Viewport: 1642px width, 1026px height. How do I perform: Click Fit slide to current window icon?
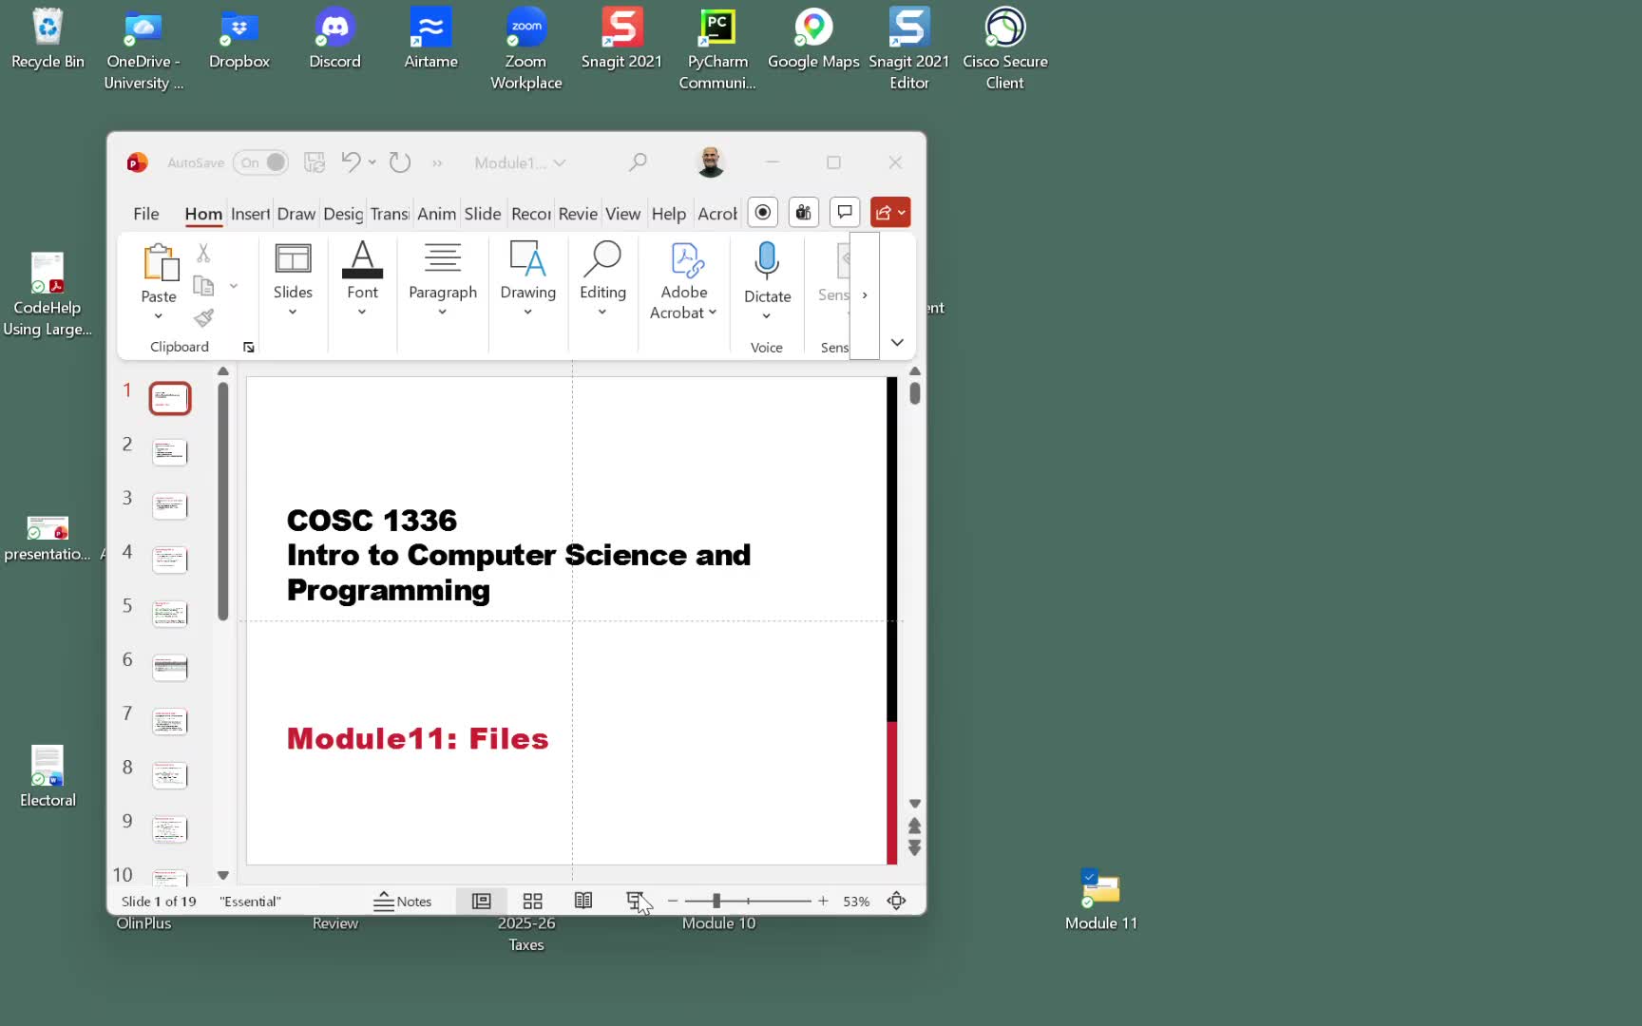(x=896, y=901)
